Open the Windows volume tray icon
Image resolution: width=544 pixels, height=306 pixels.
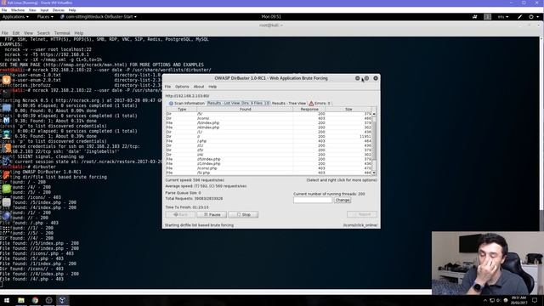[x=499, y=300]
